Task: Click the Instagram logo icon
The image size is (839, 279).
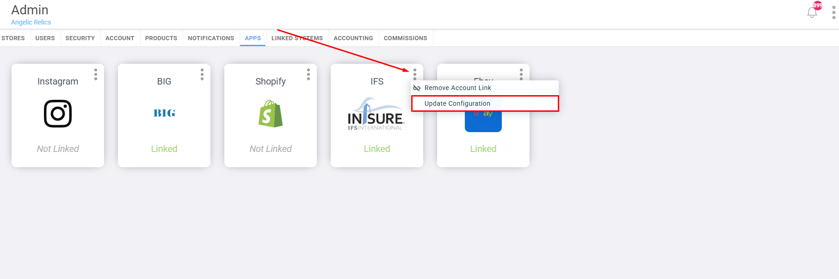Action: pyautogui.click(x=58, y=114)
